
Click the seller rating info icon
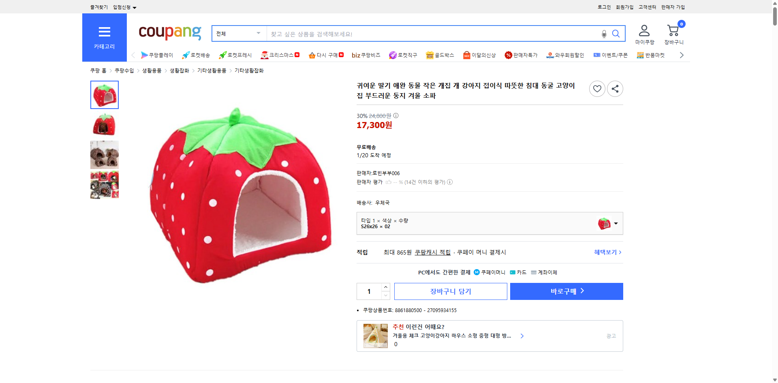pyautogui.click(x=450, y=182)
